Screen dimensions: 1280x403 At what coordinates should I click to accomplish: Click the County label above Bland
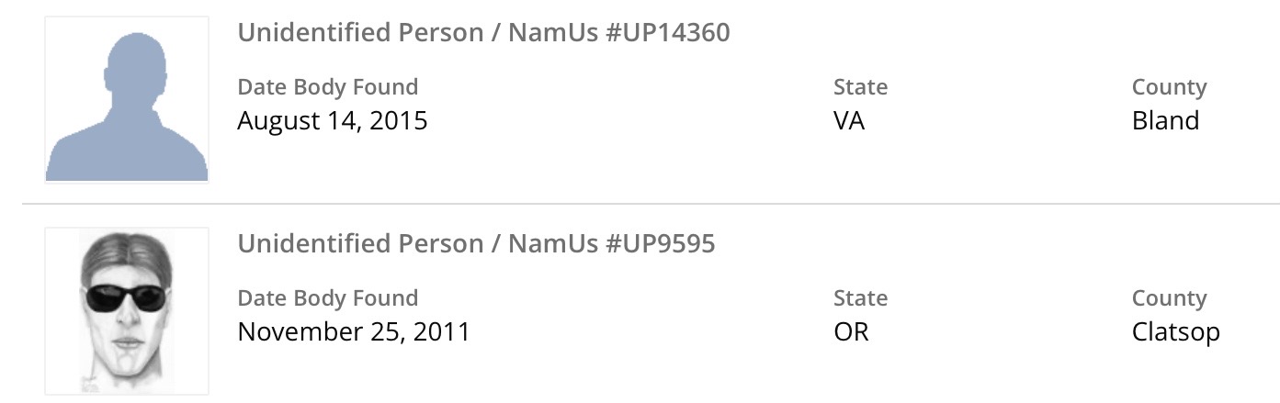1169,88
